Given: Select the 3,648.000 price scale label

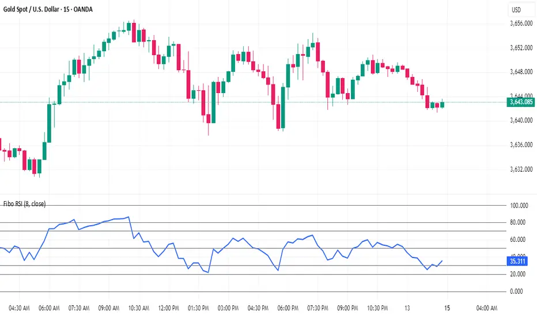Looking at the screenshot, I should pyautogui.click(x=519, y=72).
